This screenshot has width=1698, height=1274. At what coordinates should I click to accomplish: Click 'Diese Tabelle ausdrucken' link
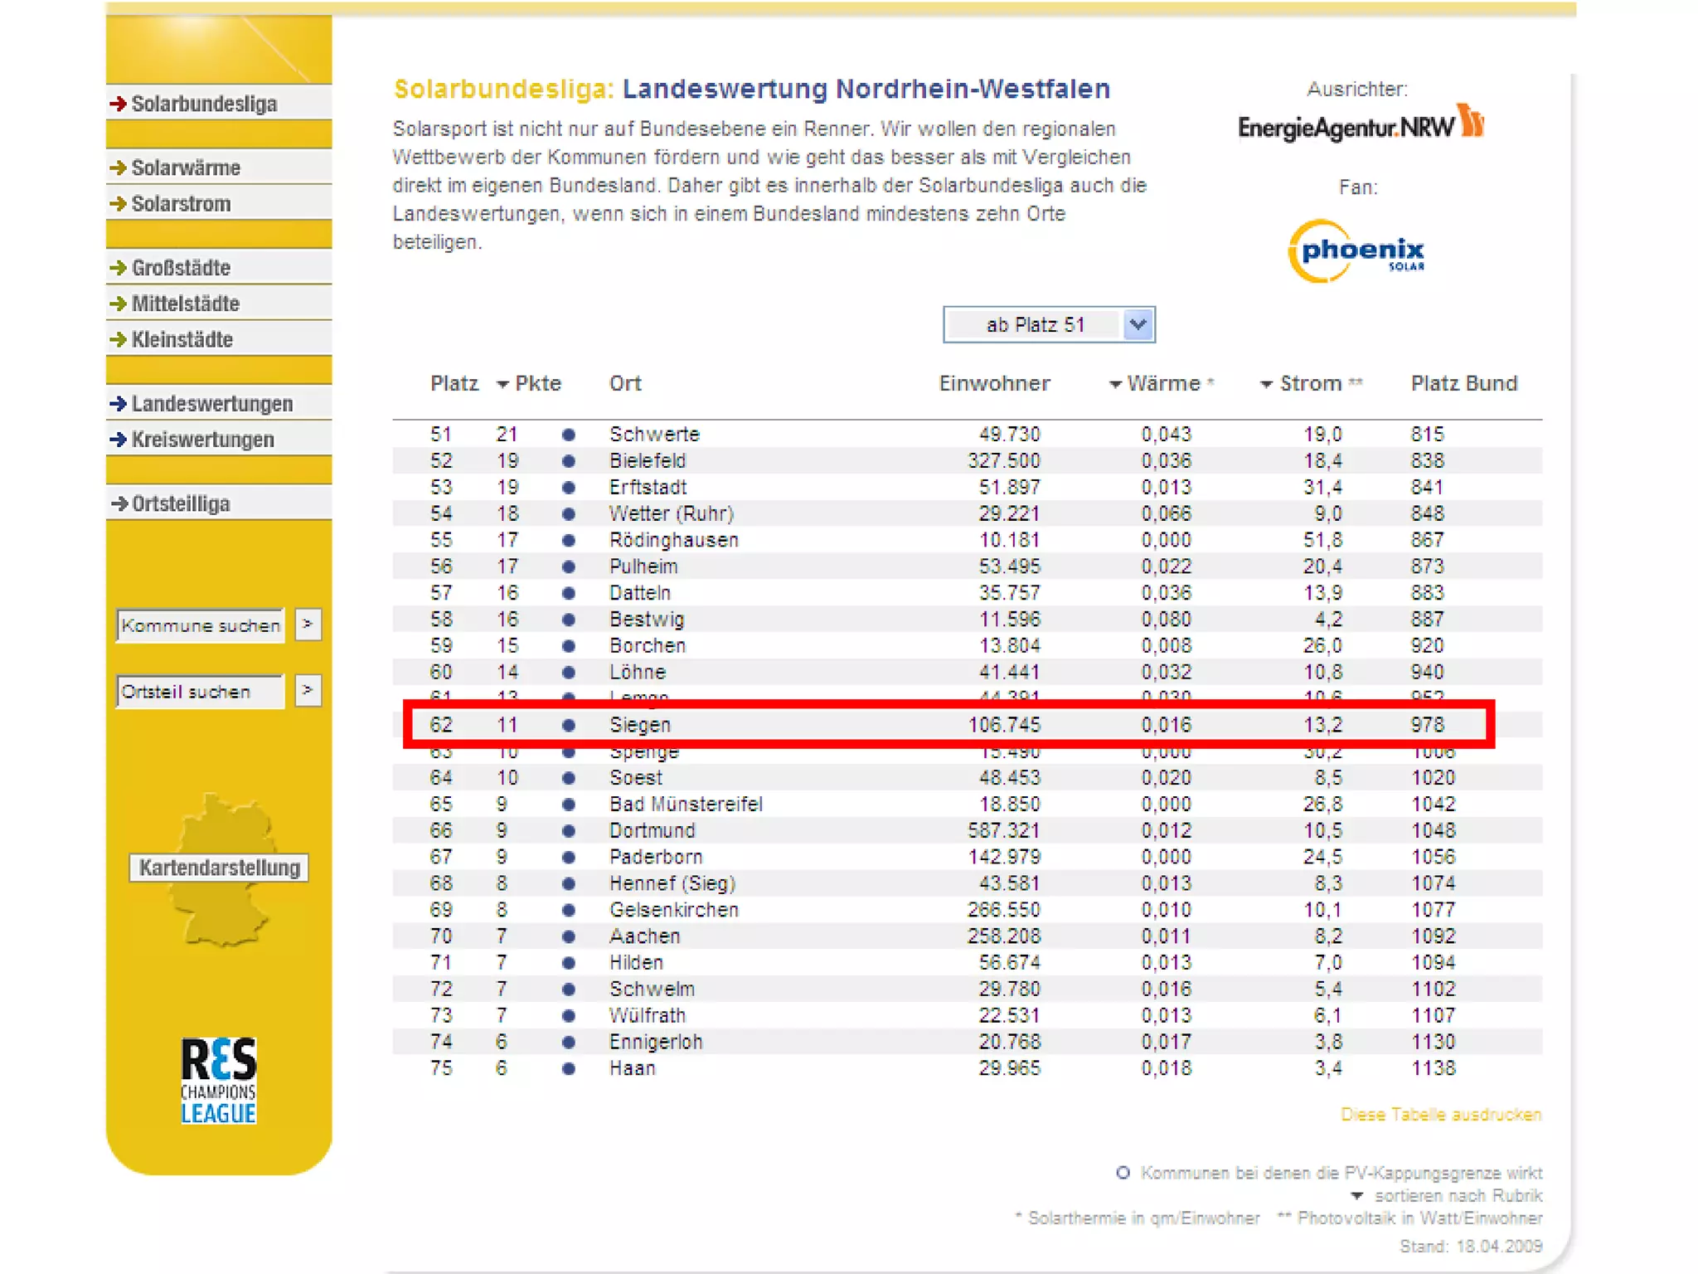[1440, 1114]
